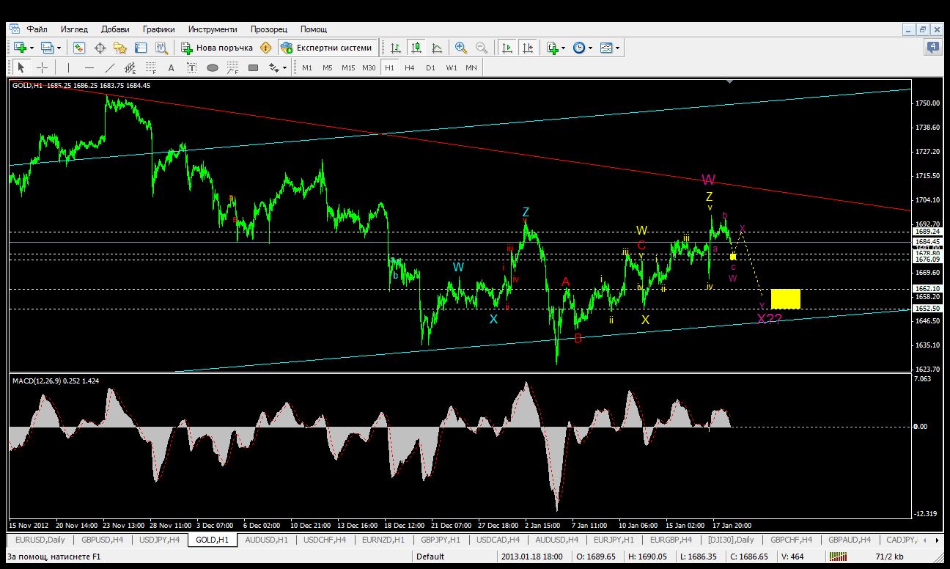950x569 pixels.
Task: Switch to bar chart mode
Action: 396,48
